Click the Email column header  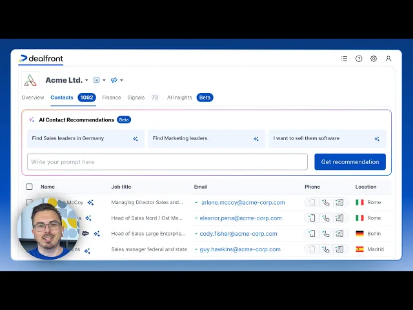(x=201, y=187)
